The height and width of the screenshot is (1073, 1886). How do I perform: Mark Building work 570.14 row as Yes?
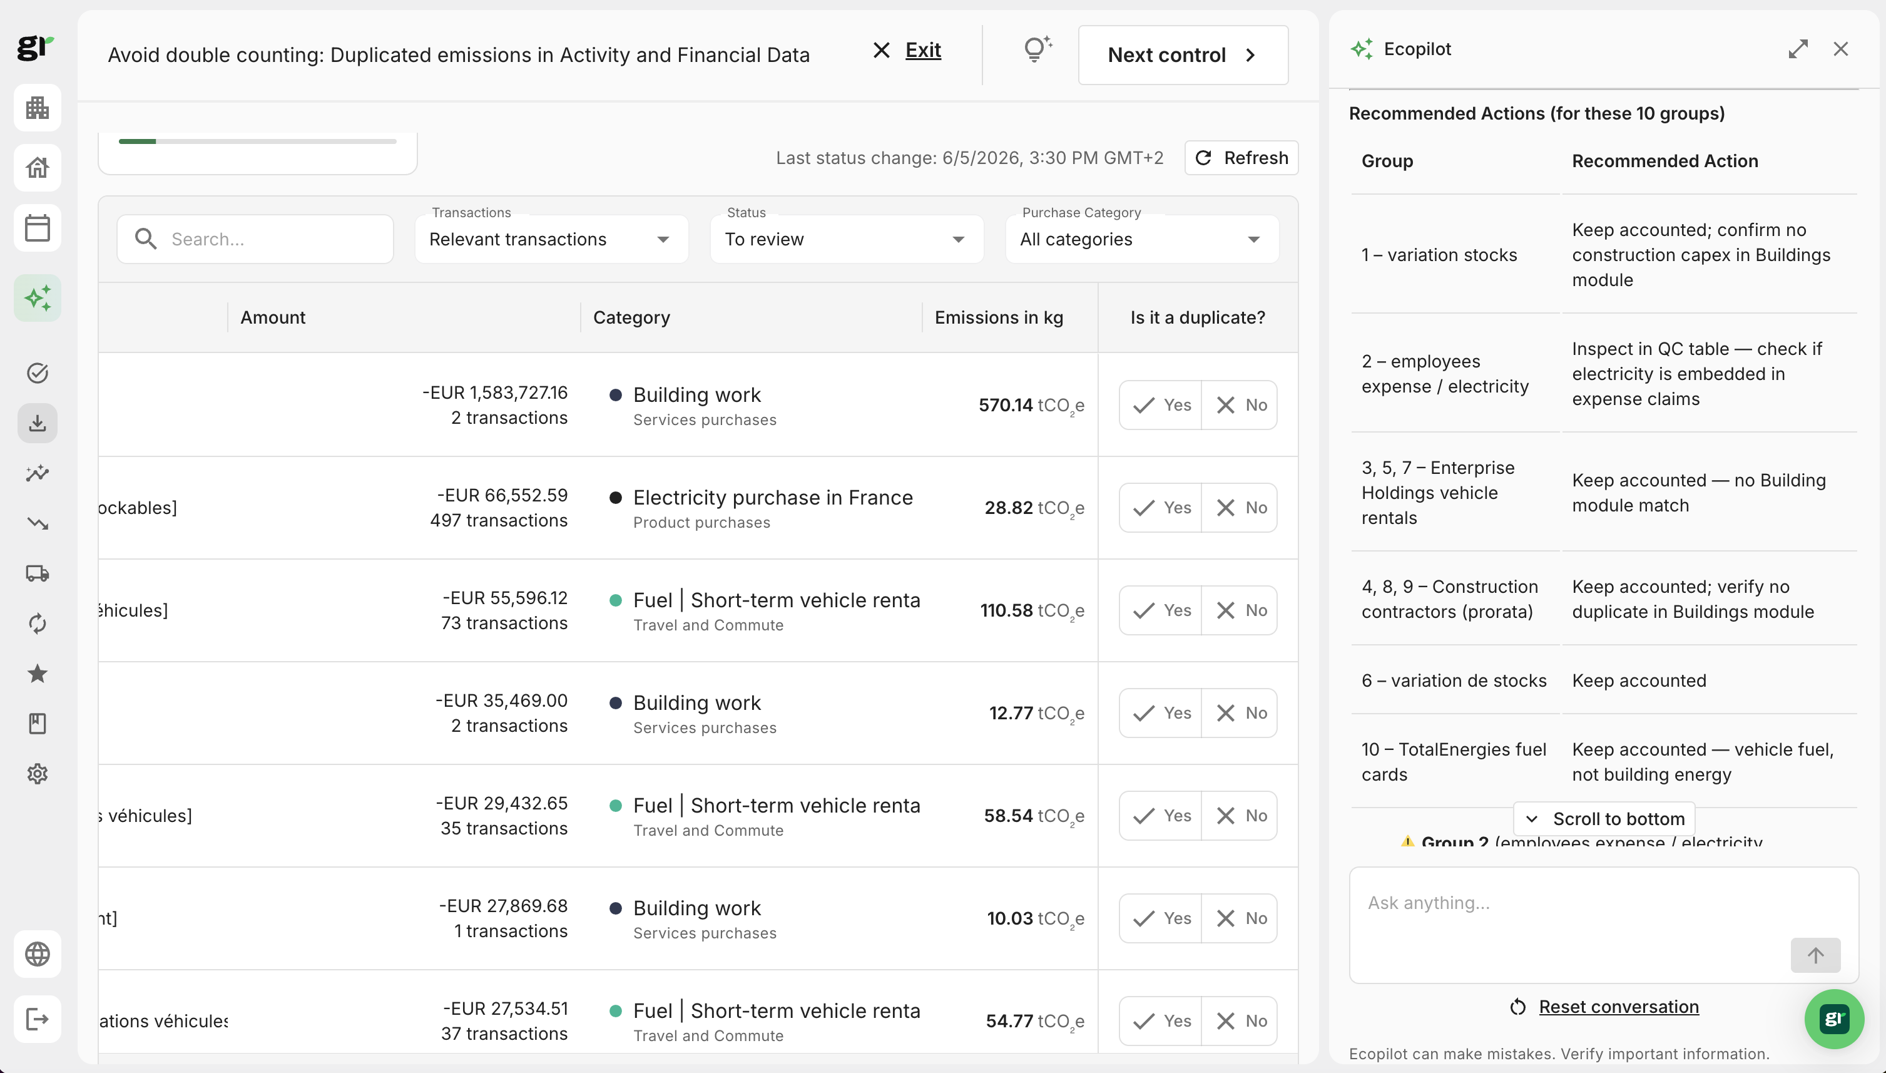click(x=1161, y=404)
